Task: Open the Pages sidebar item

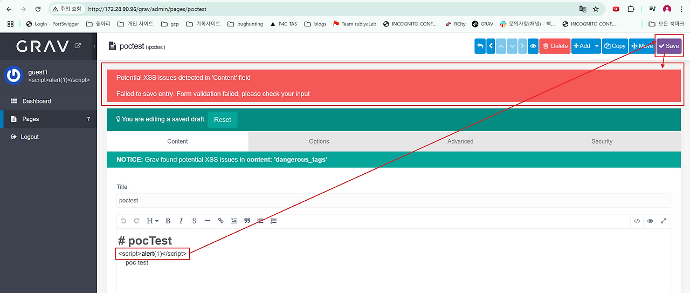Action: (49, 119)
